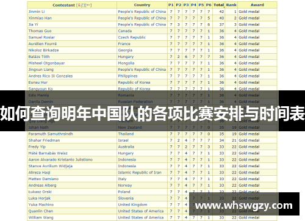Open contestant William Wang's page
305x221 pixels.
point(41,217)
